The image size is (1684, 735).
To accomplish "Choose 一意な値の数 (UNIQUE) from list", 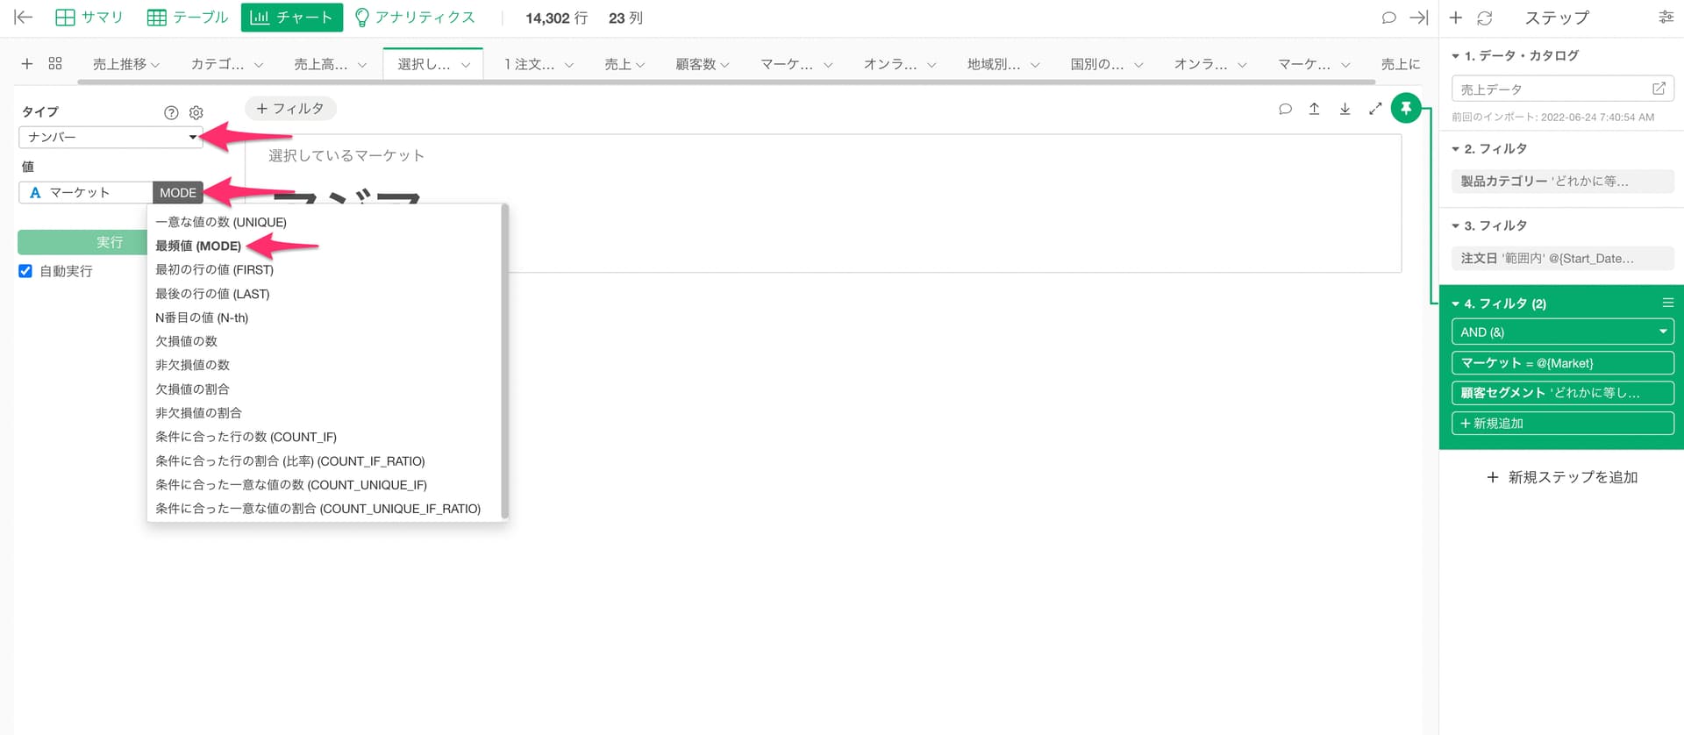I will tap(220, 222).
